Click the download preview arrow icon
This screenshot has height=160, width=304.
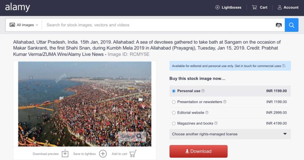point(65,154)
